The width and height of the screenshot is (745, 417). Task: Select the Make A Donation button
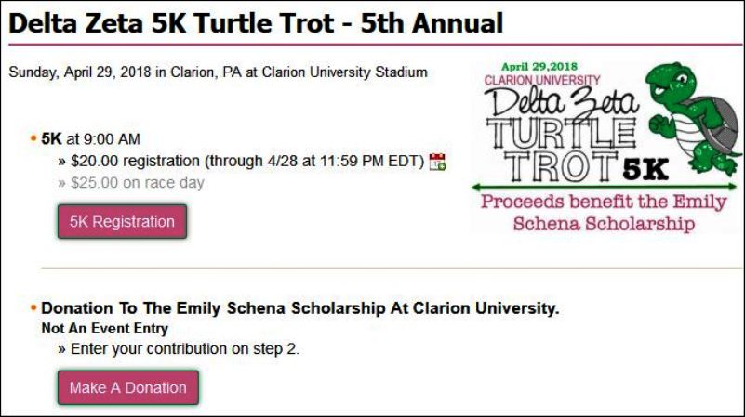point(128,387)
